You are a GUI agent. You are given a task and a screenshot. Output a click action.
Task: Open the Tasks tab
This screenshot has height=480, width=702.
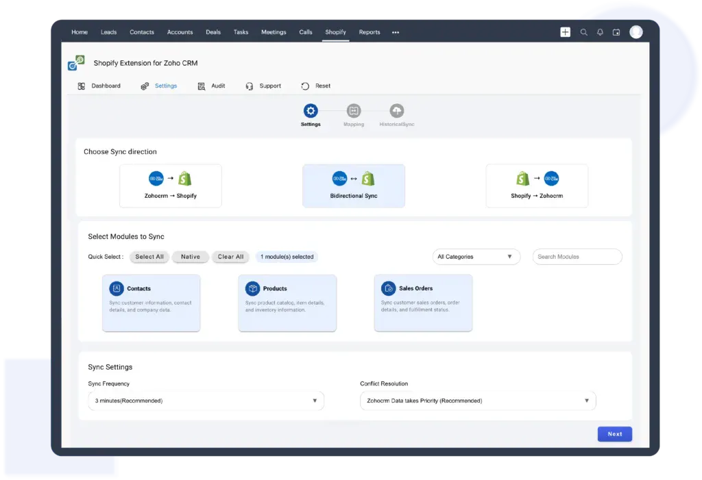pyautogui.click(x=241, y=32)
